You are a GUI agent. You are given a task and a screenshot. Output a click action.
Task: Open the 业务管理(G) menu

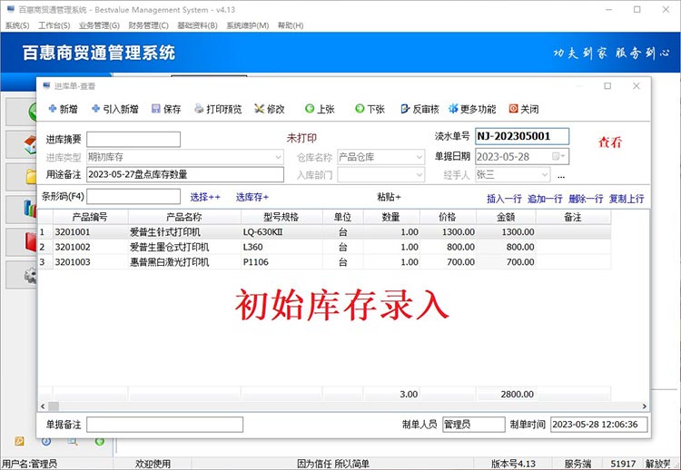point(99,25)
